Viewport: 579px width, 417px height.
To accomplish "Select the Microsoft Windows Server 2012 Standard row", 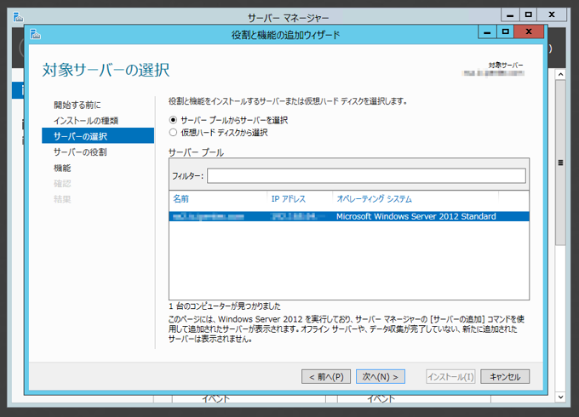I will pyautogui.click(x=349, y=216).
